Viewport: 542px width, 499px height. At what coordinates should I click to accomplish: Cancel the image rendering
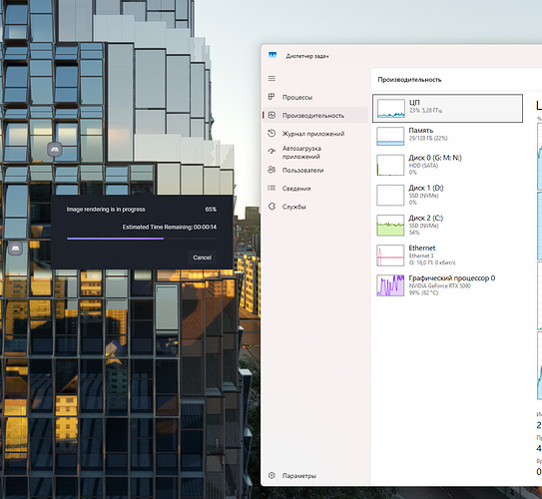coord(203,257)
